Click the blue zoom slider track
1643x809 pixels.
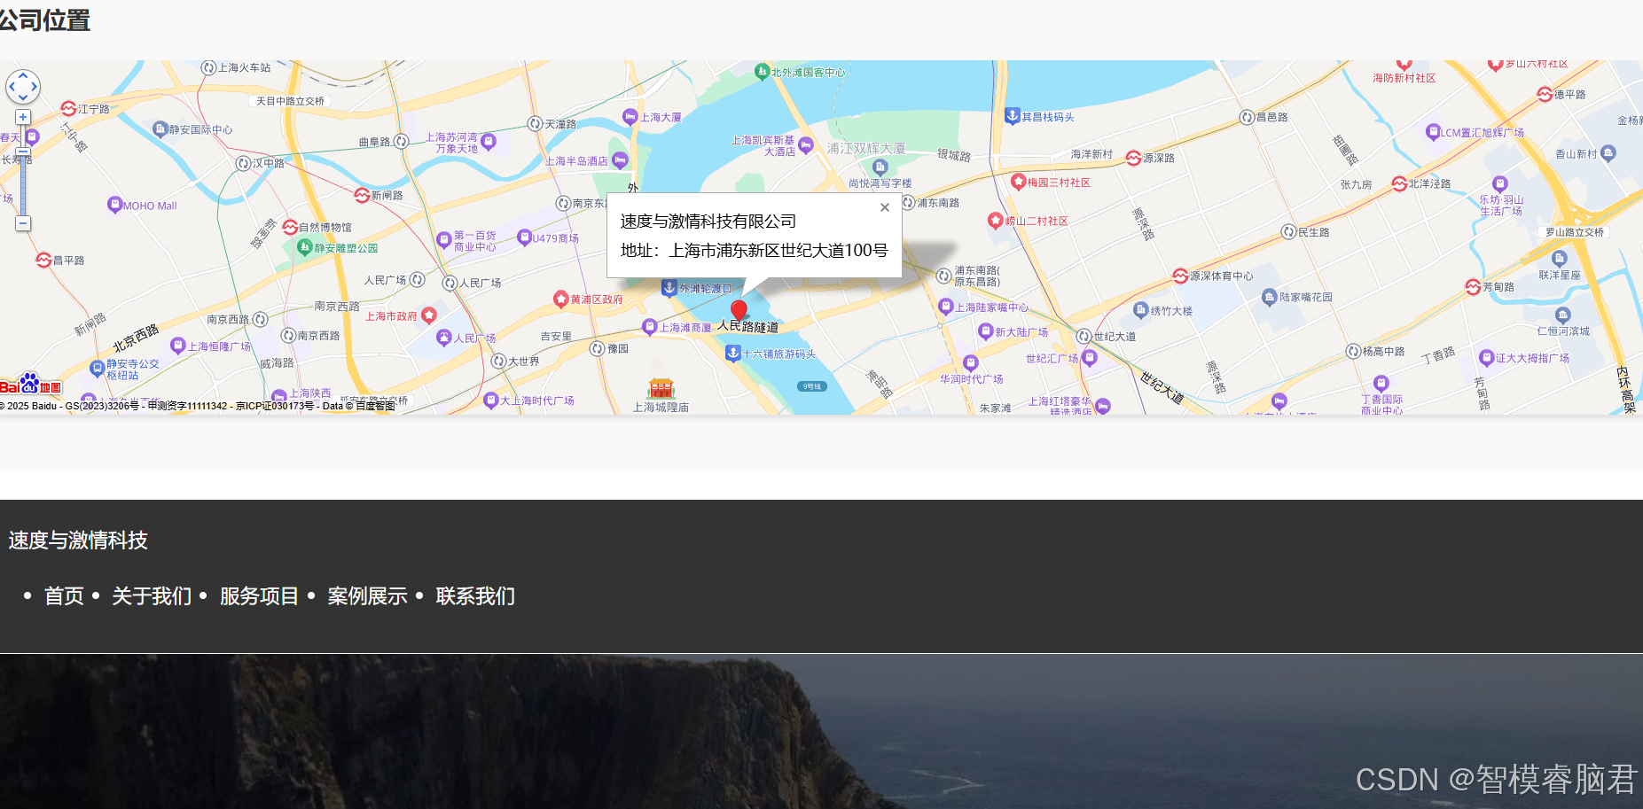click(x=23, y=185)
